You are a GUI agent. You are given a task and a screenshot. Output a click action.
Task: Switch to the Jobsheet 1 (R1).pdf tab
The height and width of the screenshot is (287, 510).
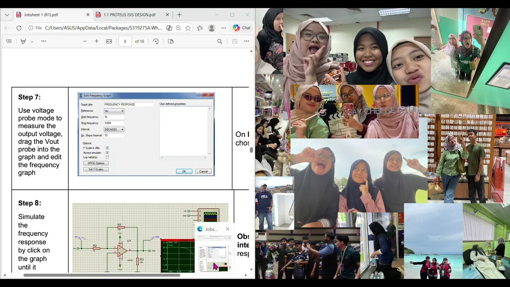click(x=53, y=15)
